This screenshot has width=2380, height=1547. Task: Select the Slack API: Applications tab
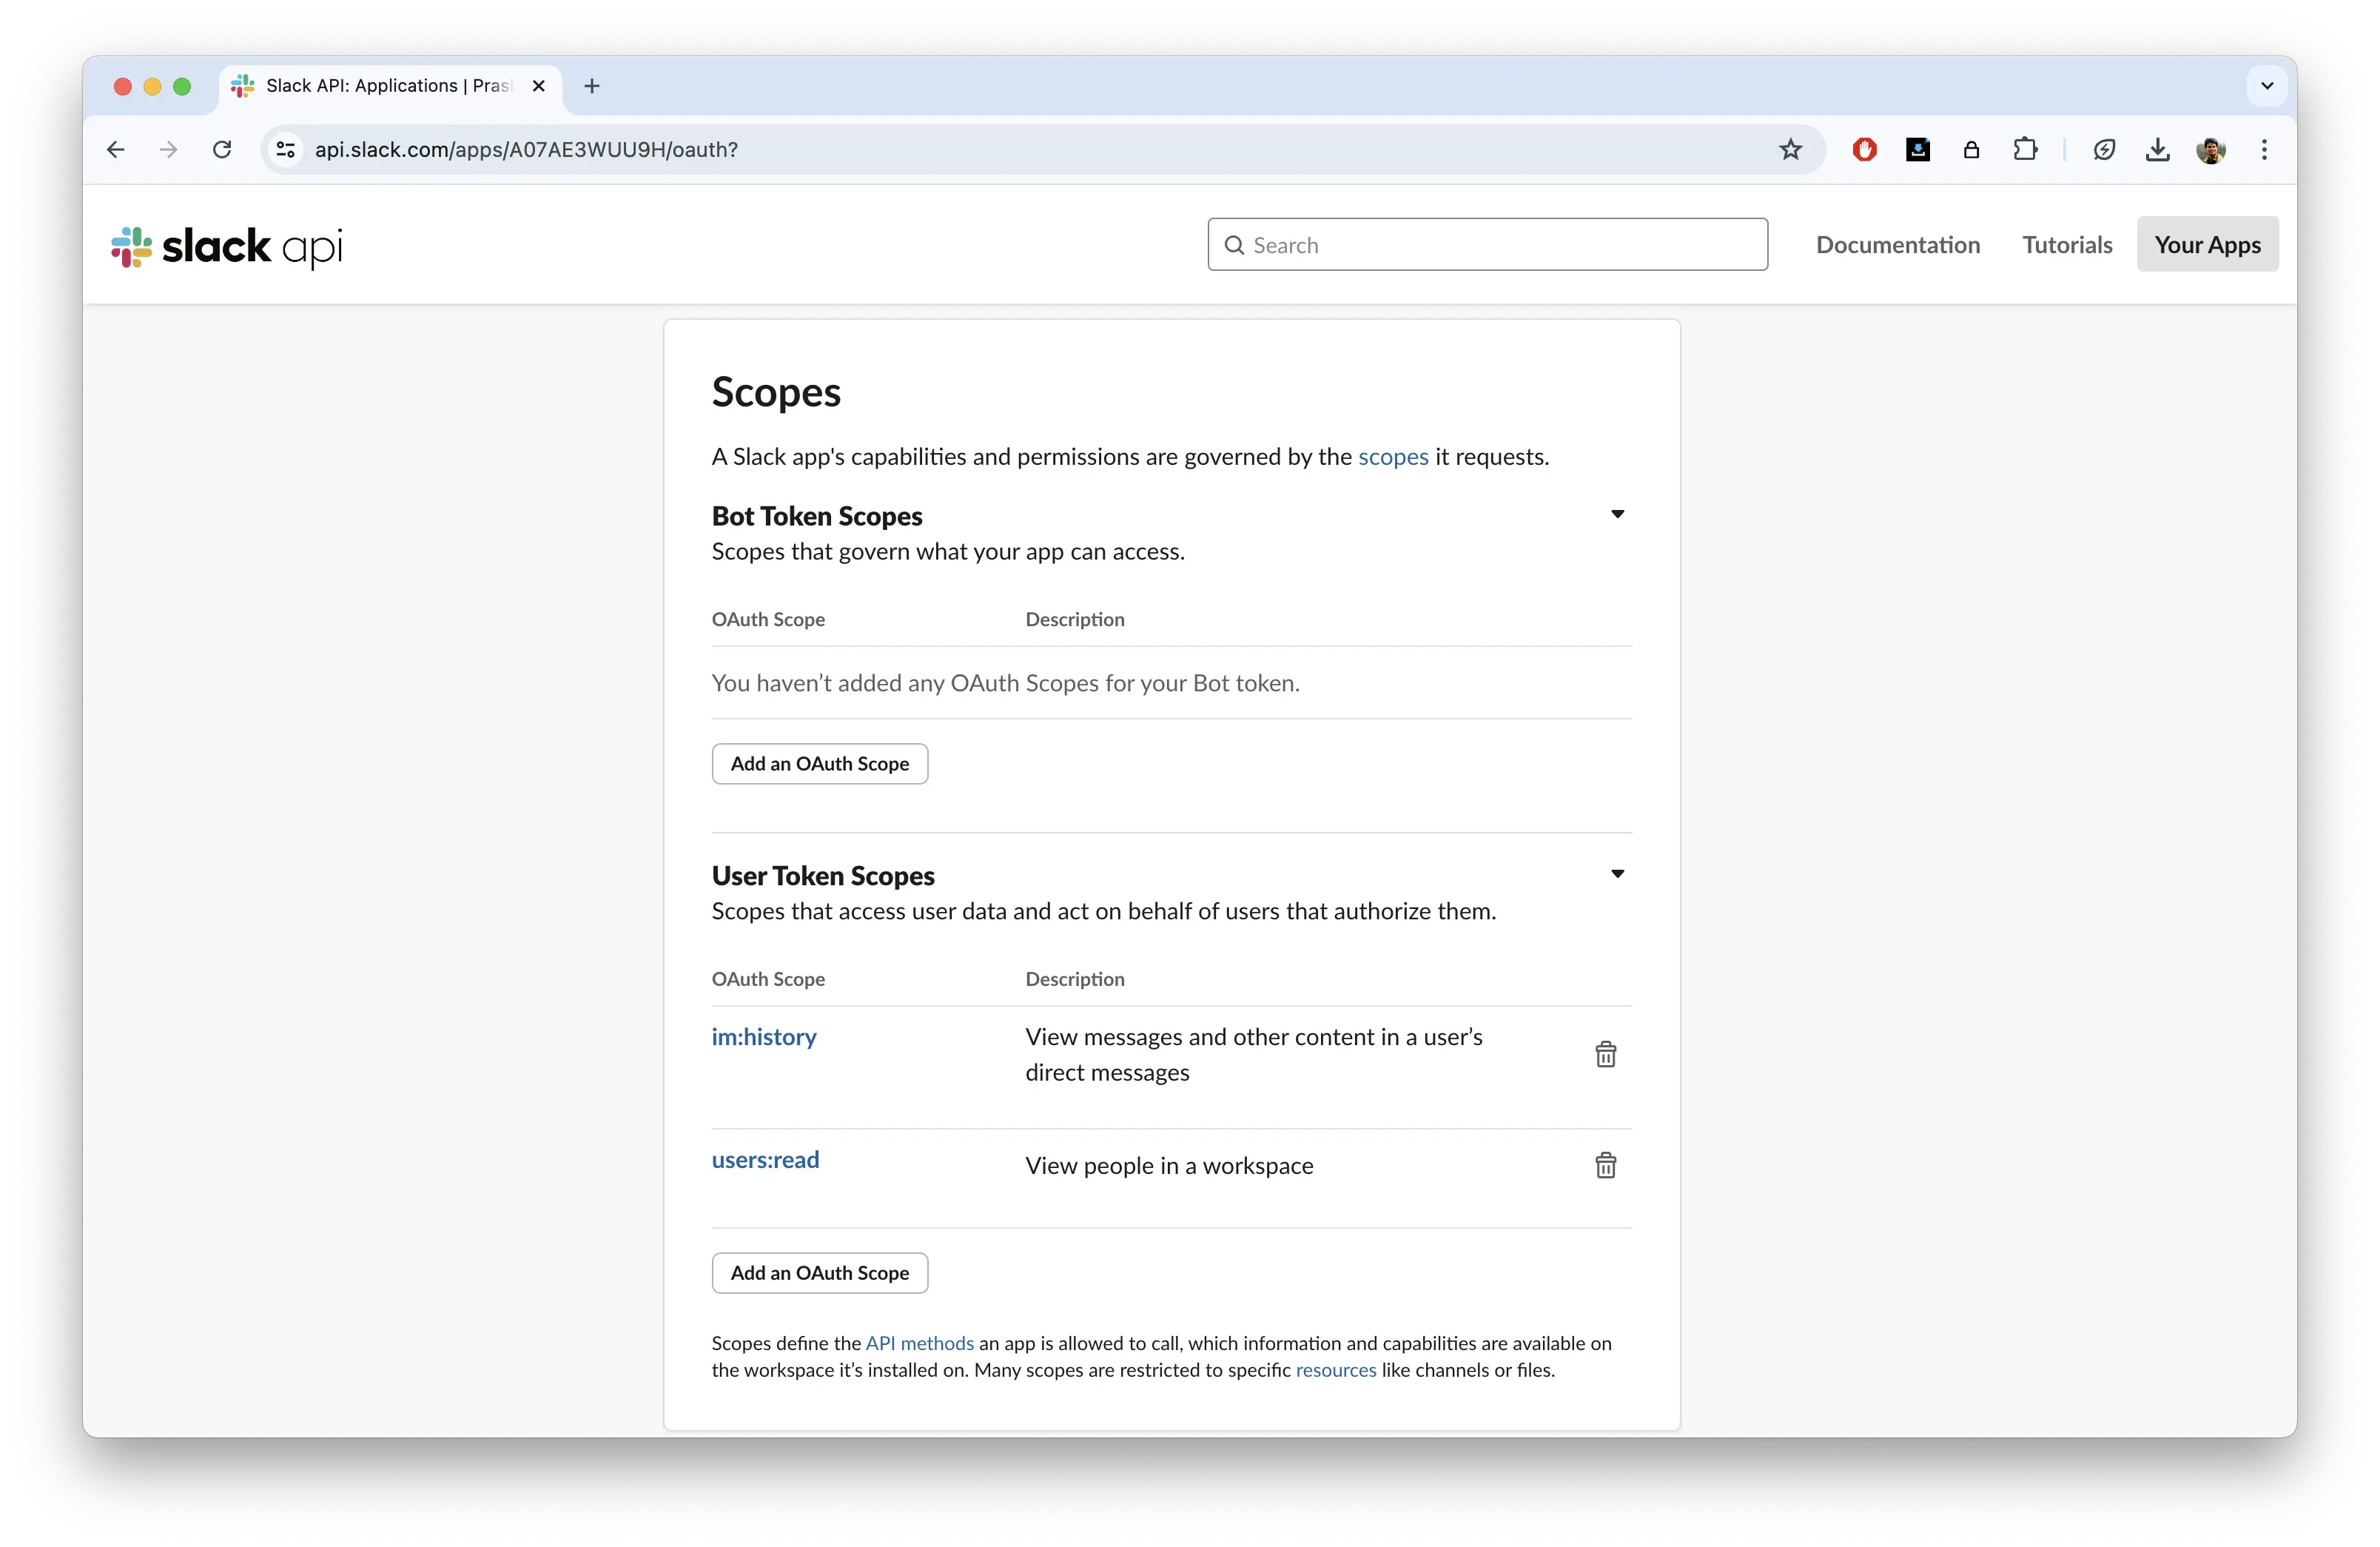(390, 86)
